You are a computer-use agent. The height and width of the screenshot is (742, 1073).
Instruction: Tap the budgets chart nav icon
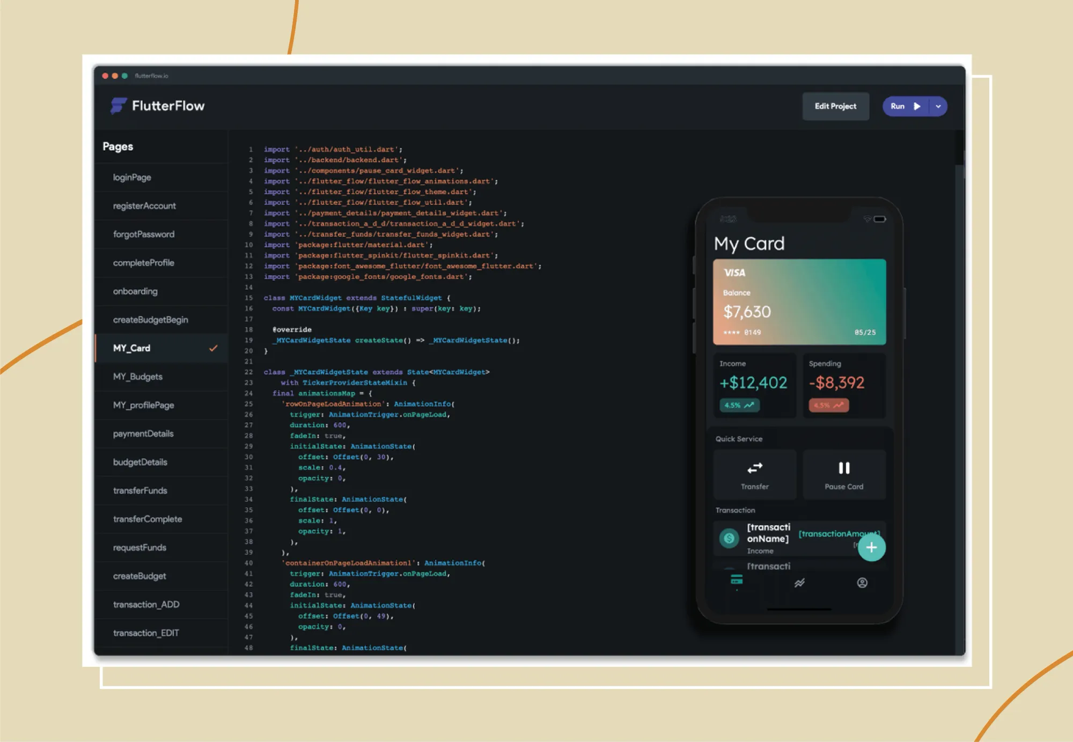(799, 583)
